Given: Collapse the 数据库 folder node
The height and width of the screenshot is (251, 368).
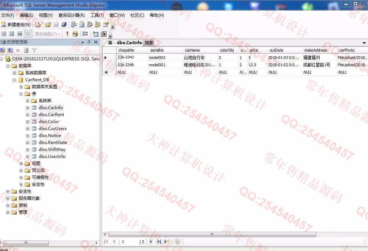Looking at the screenshot, I should [x=8, y=66].
